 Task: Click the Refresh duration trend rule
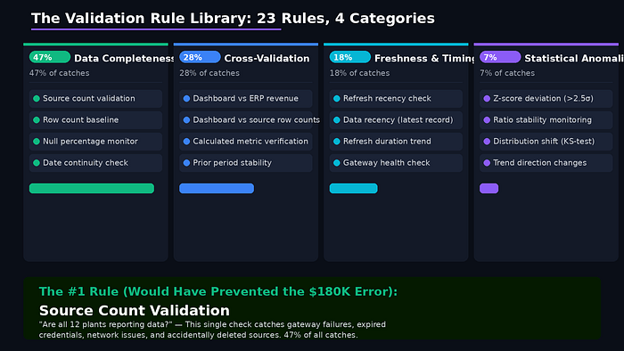[x=396, y=142]
